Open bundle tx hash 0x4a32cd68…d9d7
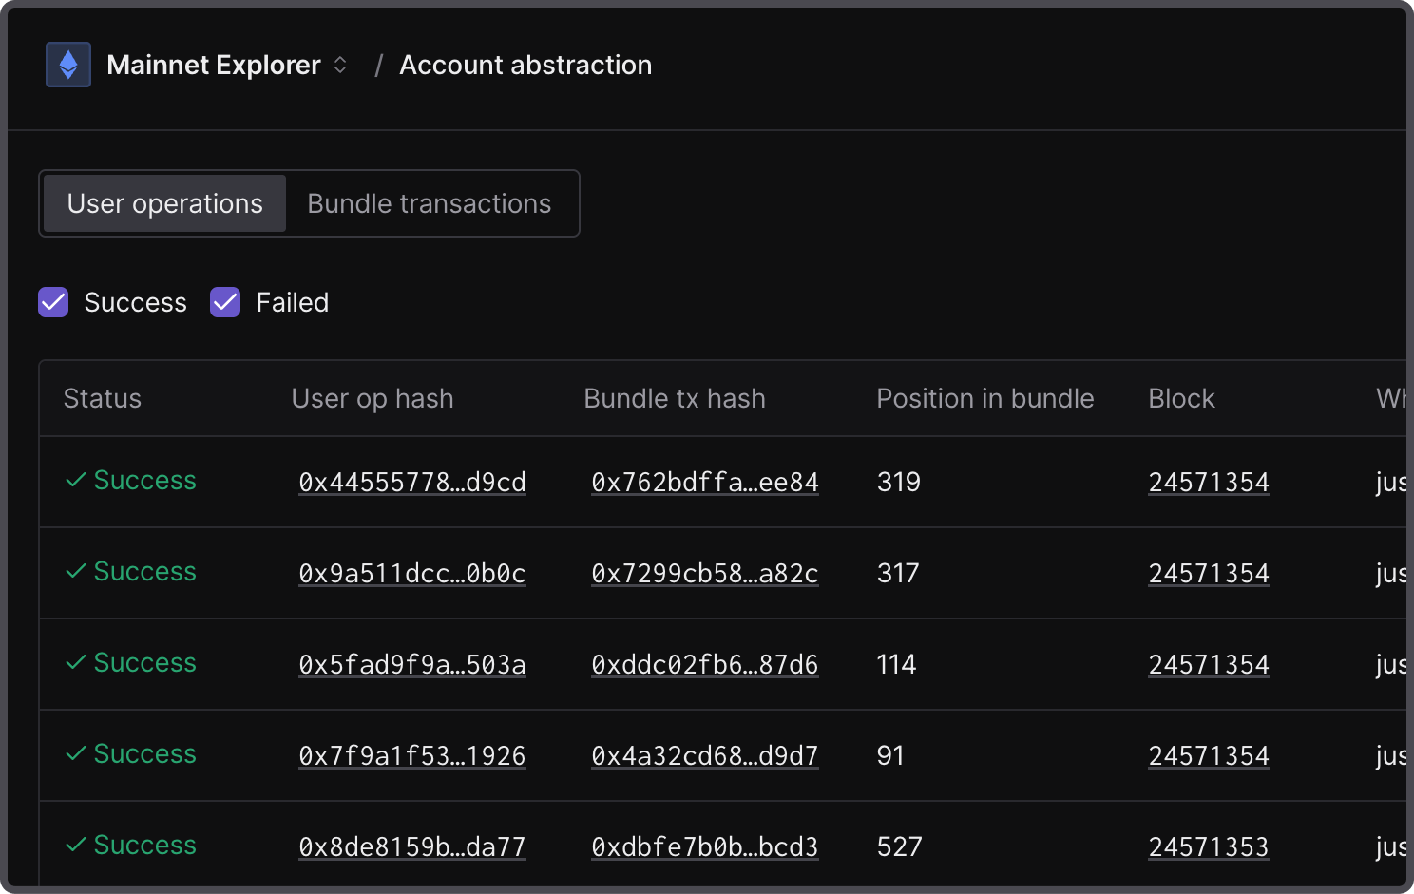This screenshot has height=894, width=1414. click(704, 755)
